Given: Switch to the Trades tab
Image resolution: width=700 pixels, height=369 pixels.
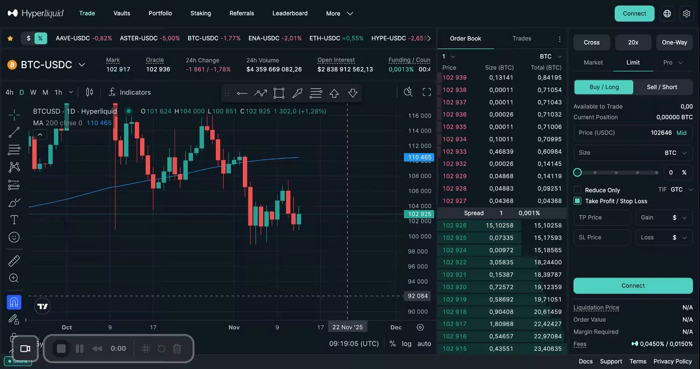Looking at the screenshot, I should 522,38.
